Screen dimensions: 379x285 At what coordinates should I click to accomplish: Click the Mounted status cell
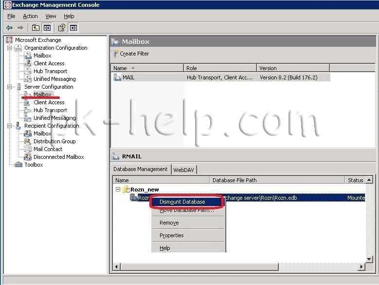click(x=356, y=198)
